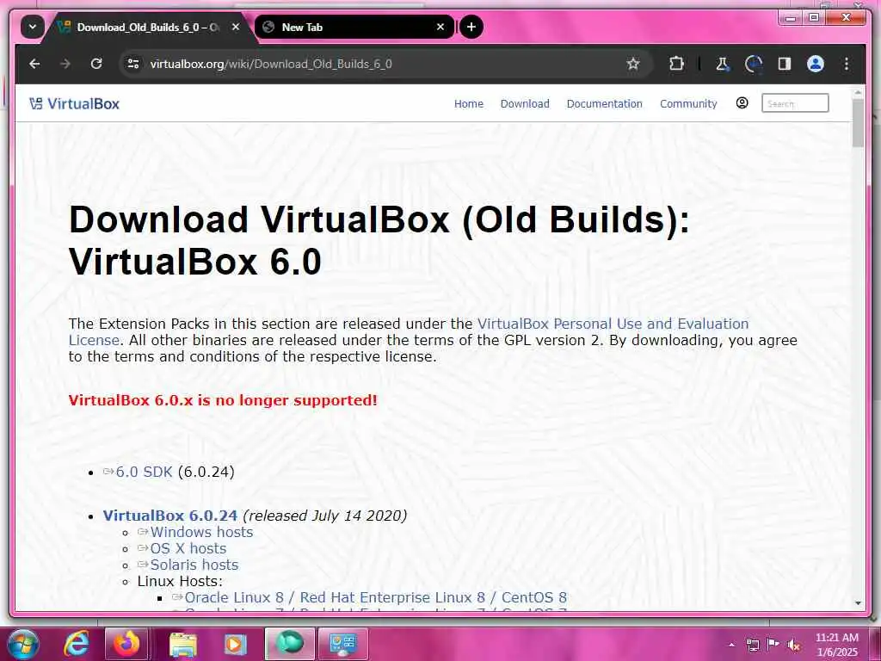Open the Home nav item
881x661 pixels.
pos(469,103)
